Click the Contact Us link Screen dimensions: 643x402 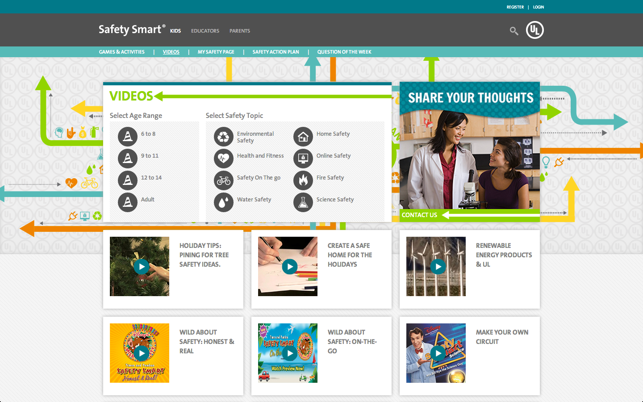click(419, 215)
